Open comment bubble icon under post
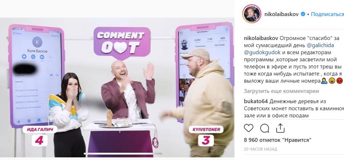 point(264,128)
